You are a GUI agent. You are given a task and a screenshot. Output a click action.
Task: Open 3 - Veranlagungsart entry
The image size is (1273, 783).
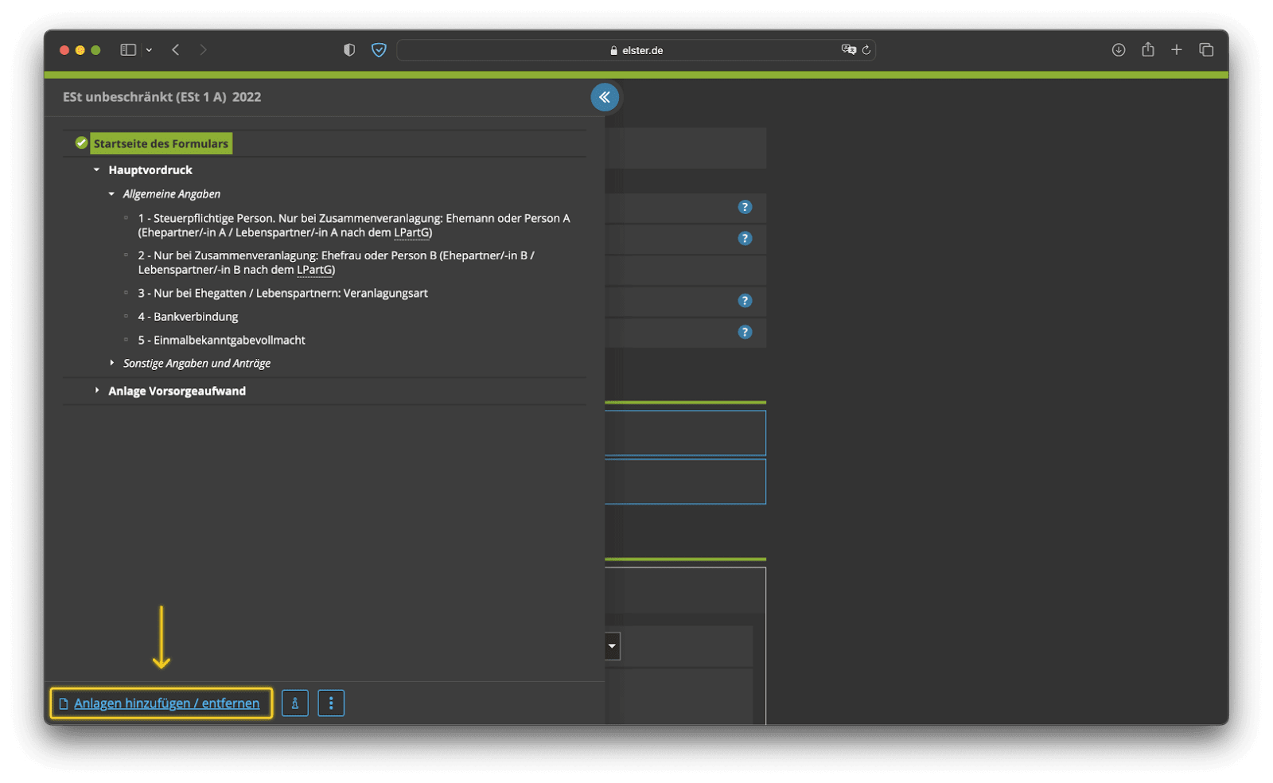coord(282,293)
